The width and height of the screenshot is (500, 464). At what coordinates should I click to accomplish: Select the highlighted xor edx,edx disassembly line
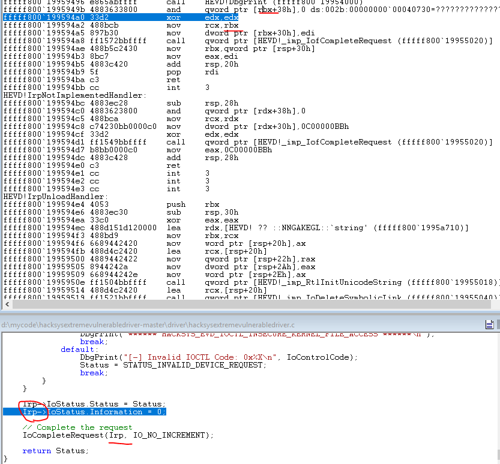pyautogui.click(x=120, y=17)
